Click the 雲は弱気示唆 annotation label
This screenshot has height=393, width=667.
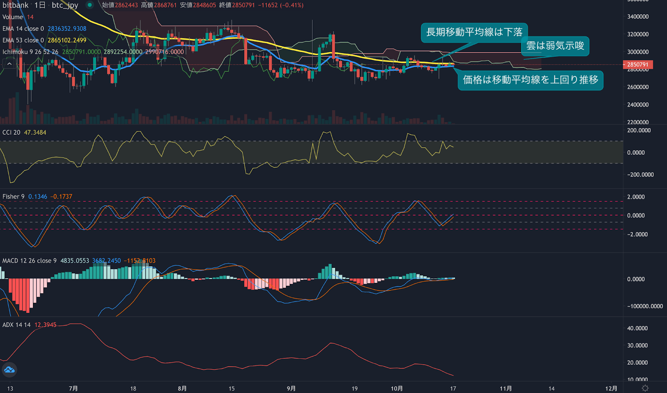point(556,46)
